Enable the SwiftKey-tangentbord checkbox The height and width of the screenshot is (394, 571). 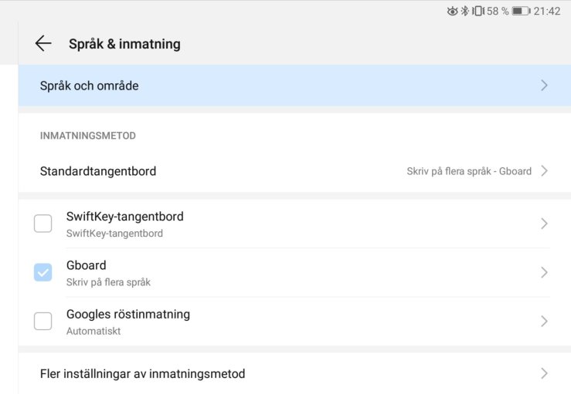(x=43, y=224)
